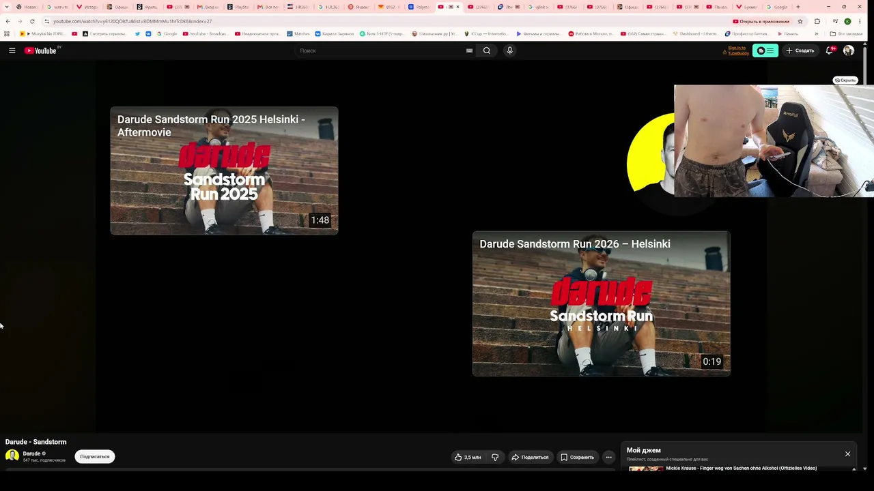Viewport: 874px width, 491px height.
Task: Open the on-screen keyboard in search box
Action: point(469,50)
